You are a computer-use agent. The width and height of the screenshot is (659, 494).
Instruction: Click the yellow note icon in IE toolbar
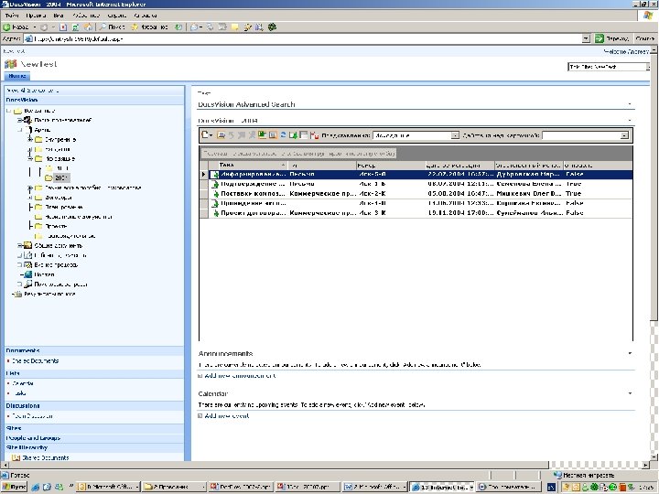coord(235,27)
